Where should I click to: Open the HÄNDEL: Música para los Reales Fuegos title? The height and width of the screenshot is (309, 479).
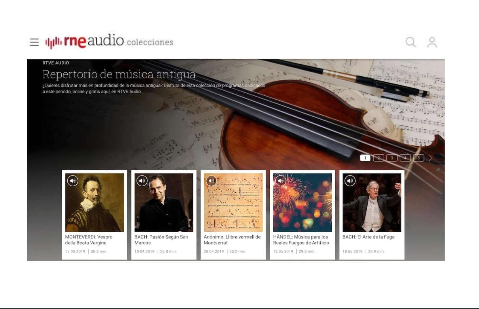click(301, 240)
